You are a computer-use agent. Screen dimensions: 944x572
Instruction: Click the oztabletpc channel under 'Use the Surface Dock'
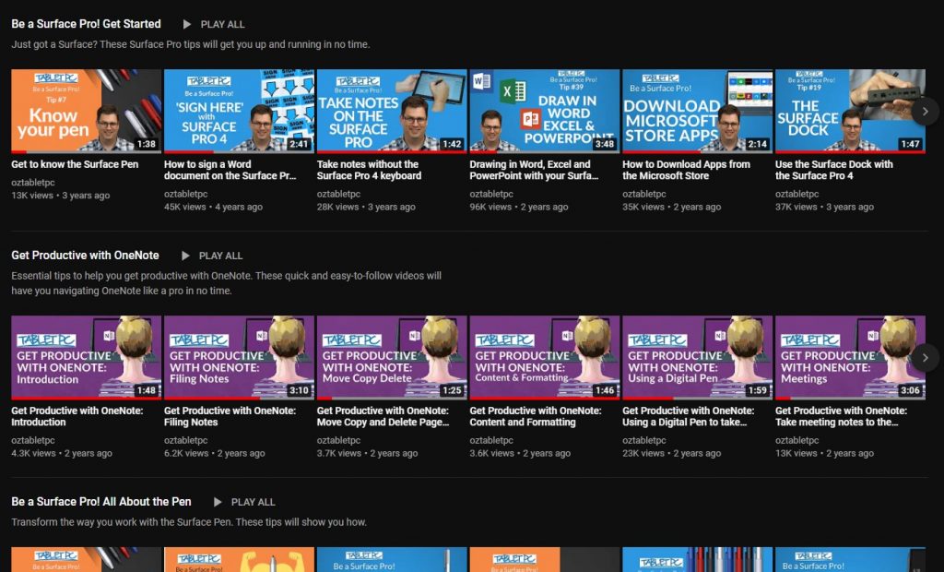(797, 194)
